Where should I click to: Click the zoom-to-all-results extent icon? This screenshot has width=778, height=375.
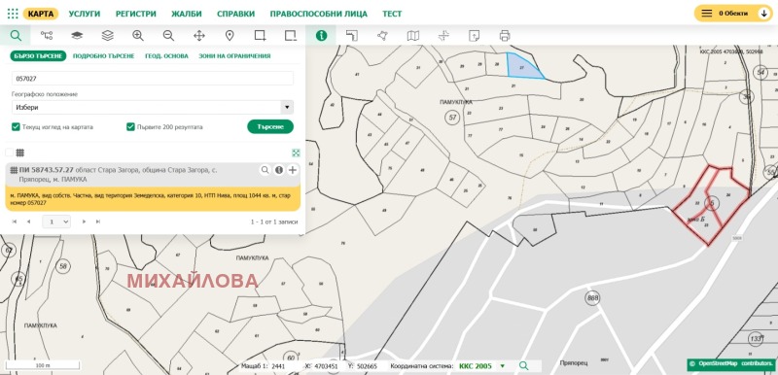coord(296,153)
